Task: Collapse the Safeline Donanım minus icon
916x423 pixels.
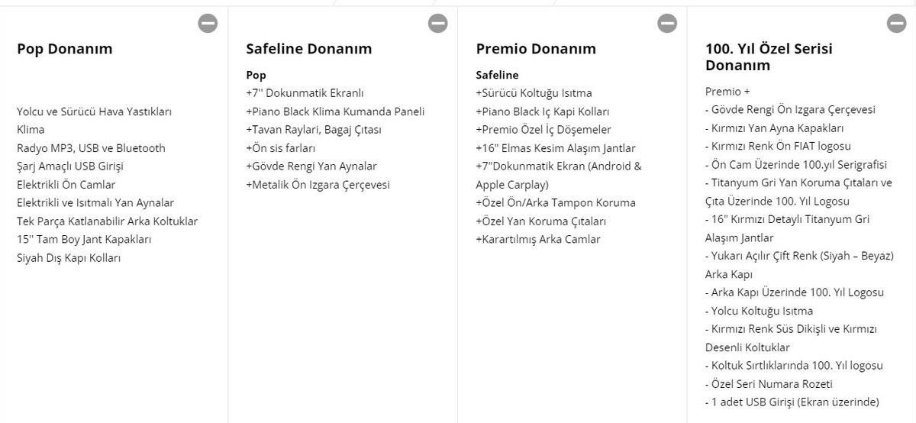Action: click(x=437, y=24)
